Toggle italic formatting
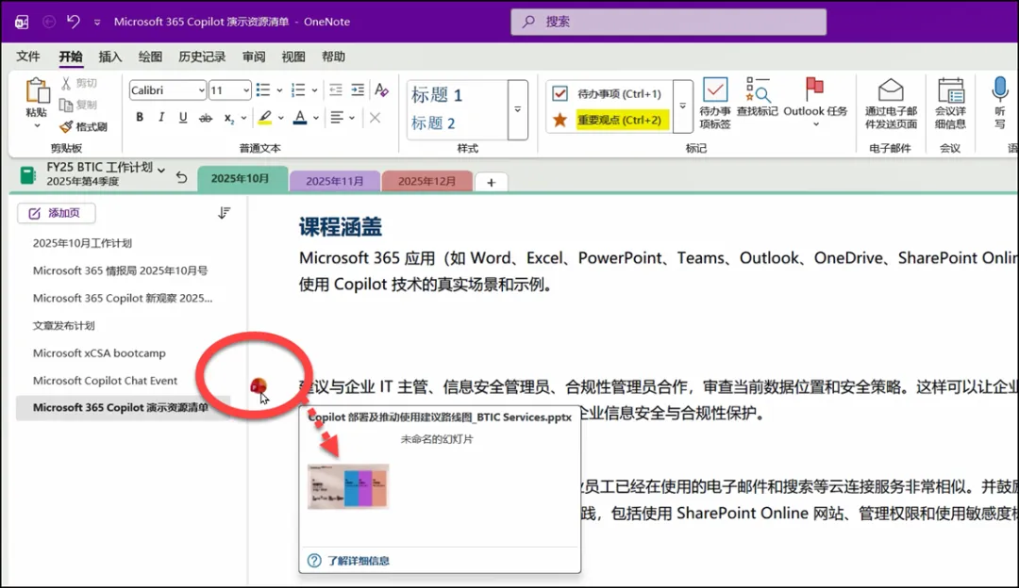This screenshot has height=588, width=1019. click(161, 118)
